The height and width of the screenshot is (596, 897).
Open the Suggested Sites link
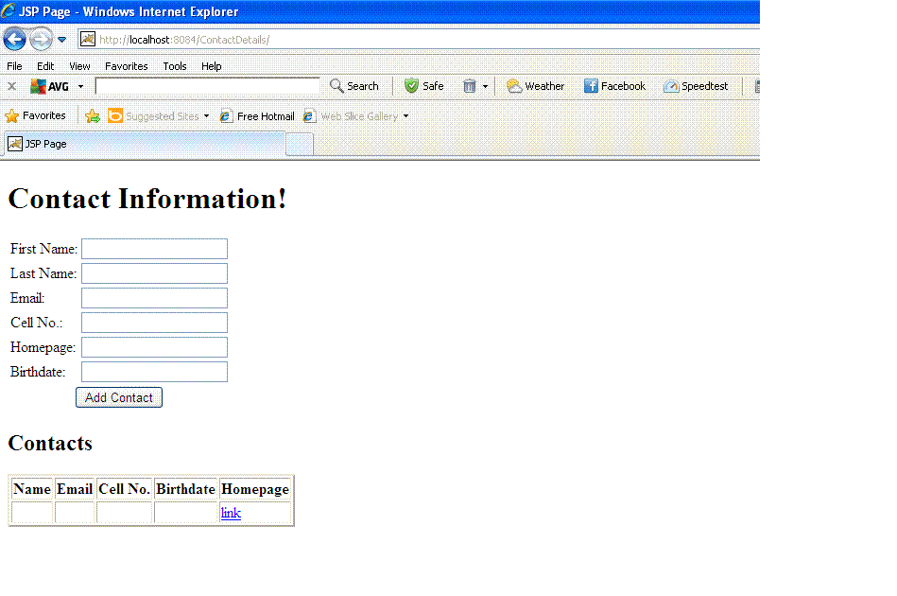[x=153, y=116]
